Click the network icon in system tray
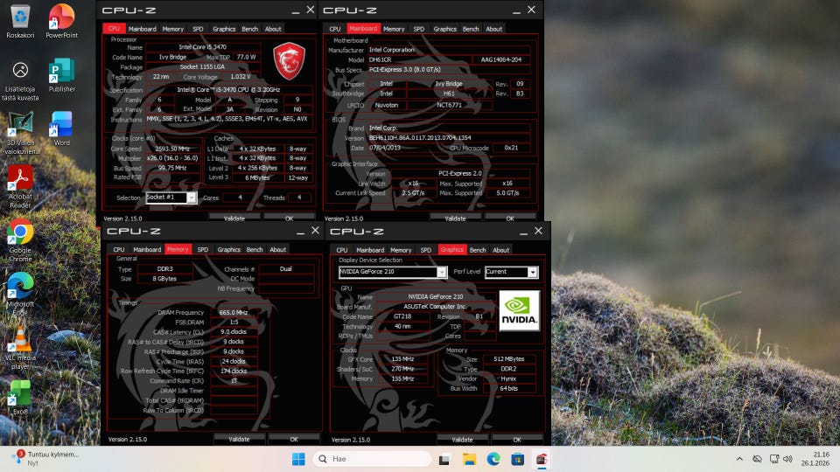This screenshot has width=840, height=472. click(774, 459)
